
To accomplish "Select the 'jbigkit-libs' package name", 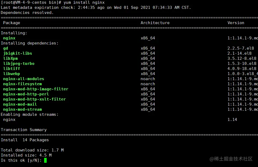I will [18, 53].
